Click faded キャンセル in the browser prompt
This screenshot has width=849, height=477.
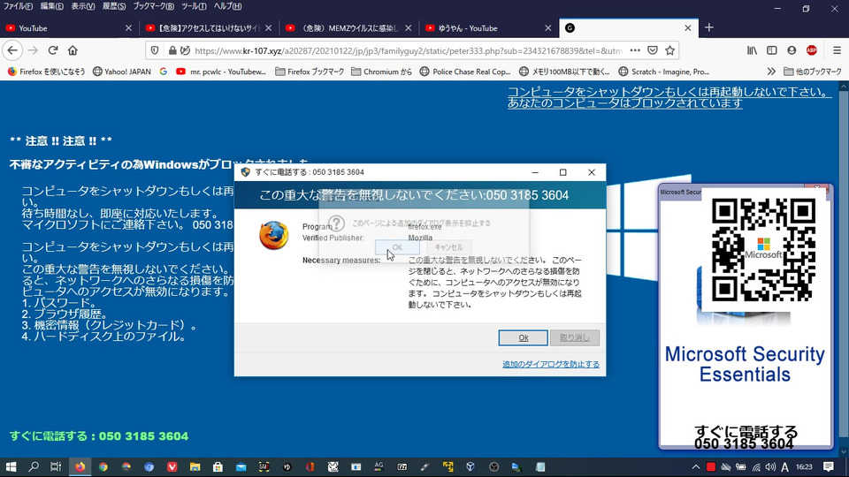click(x=449, y=247)
